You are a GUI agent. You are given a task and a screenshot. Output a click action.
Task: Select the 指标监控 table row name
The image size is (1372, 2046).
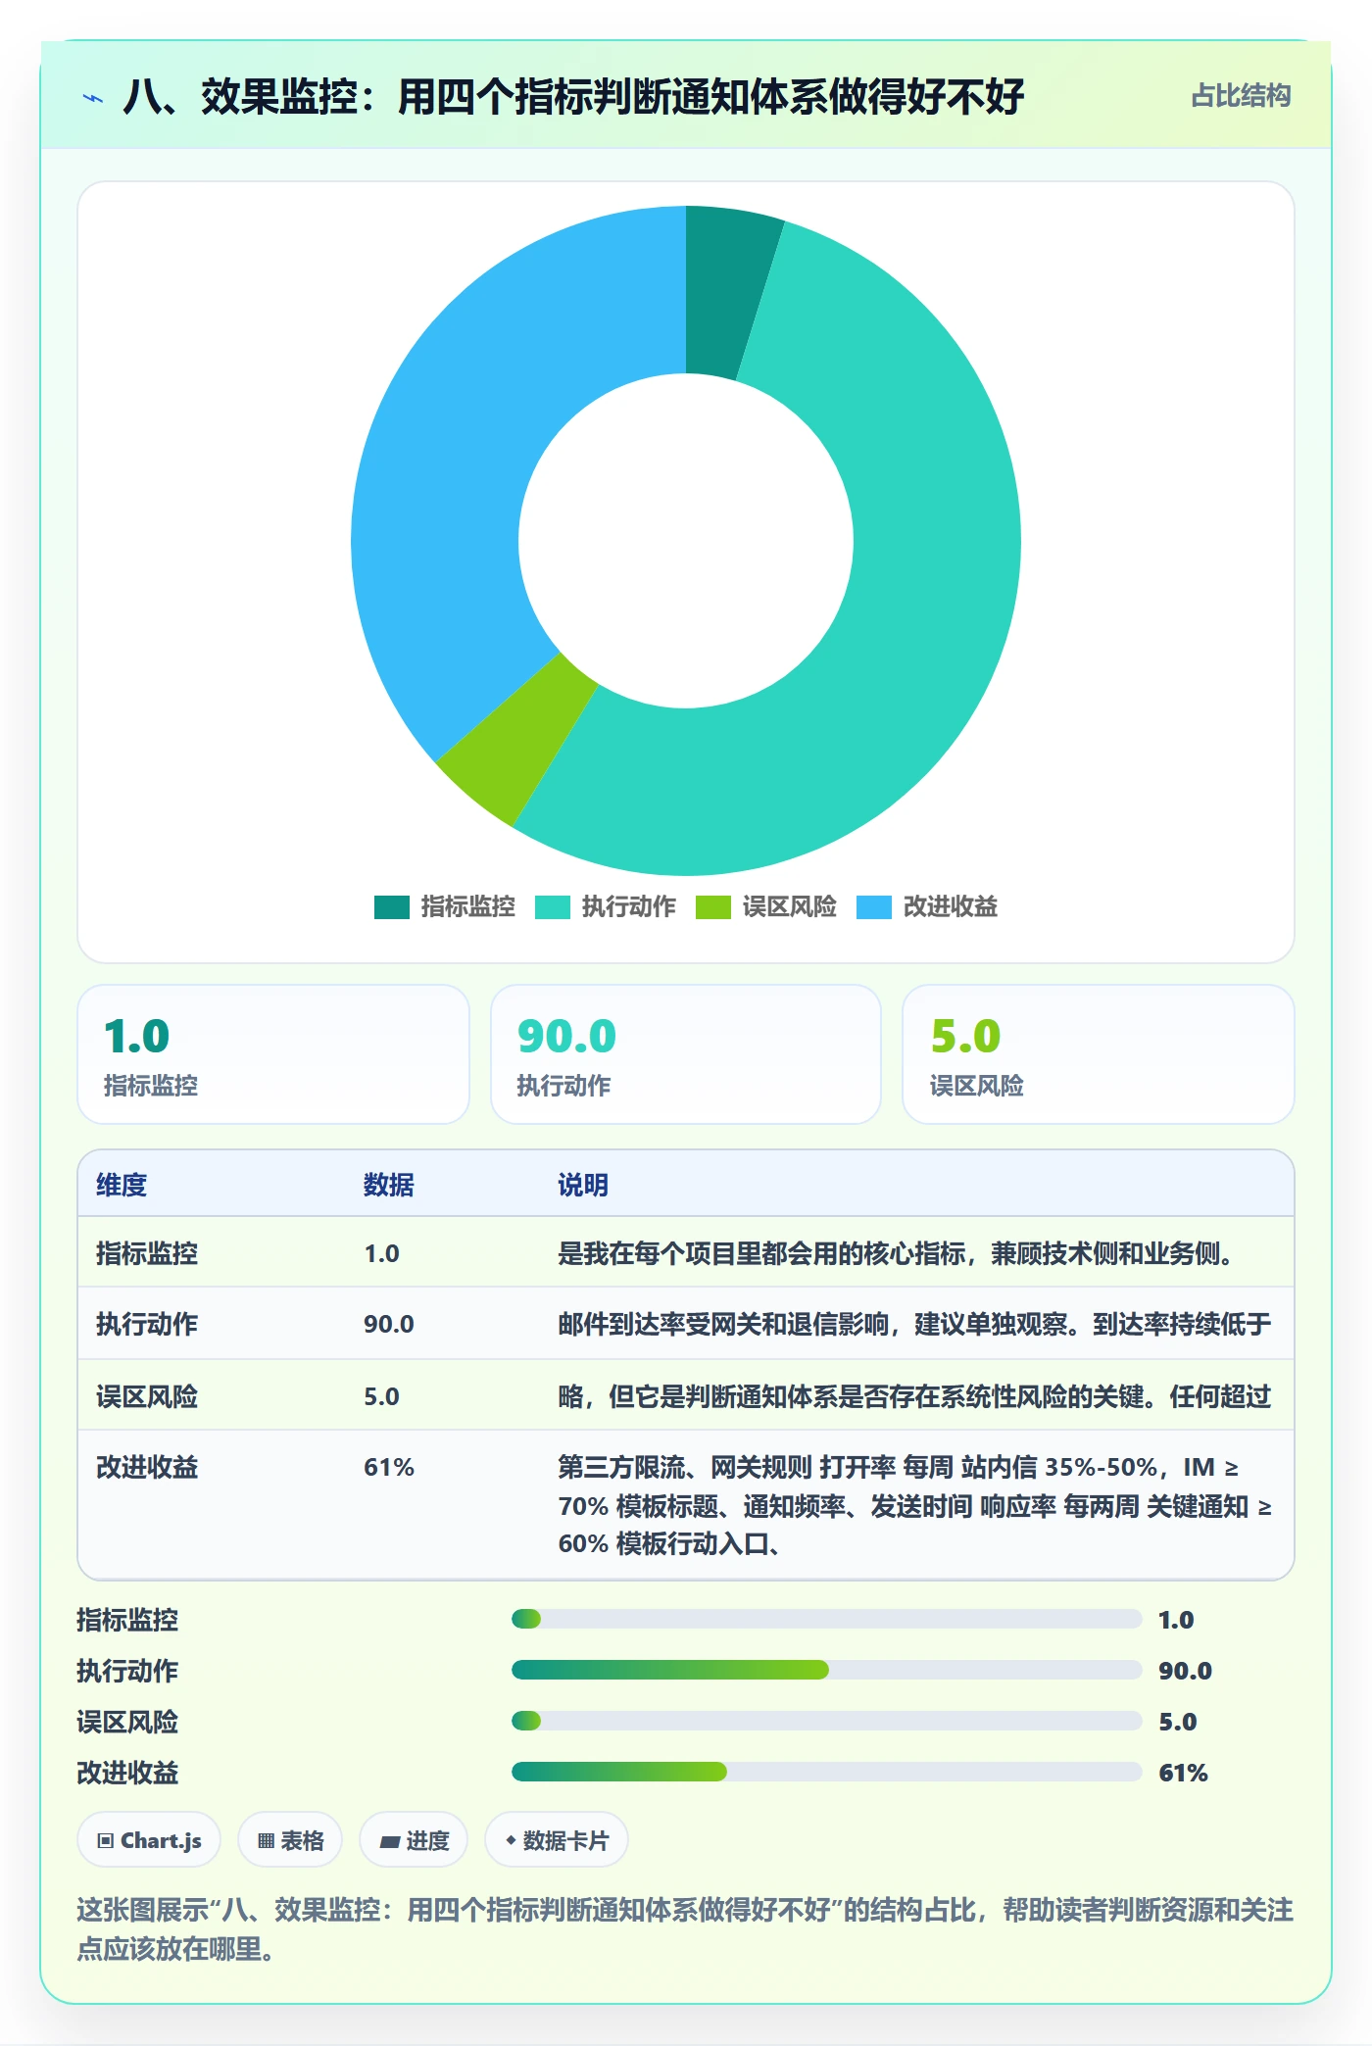tap(147, 1253)
